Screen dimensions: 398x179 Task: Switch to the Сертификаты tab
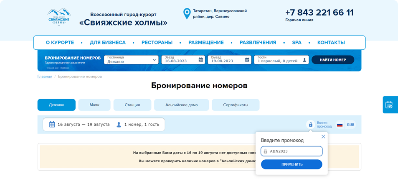click(x=236, y=105)
